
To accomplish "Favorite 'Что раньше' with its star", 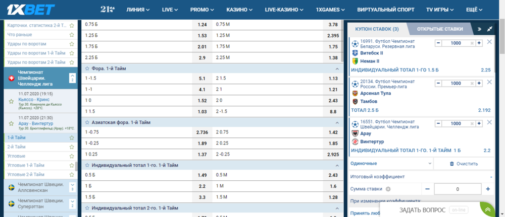I will click(72, 35).
